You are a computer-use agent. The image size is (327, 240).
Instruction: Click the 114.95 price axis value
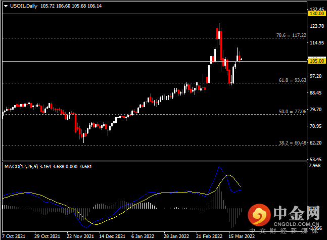coord(317,43)
